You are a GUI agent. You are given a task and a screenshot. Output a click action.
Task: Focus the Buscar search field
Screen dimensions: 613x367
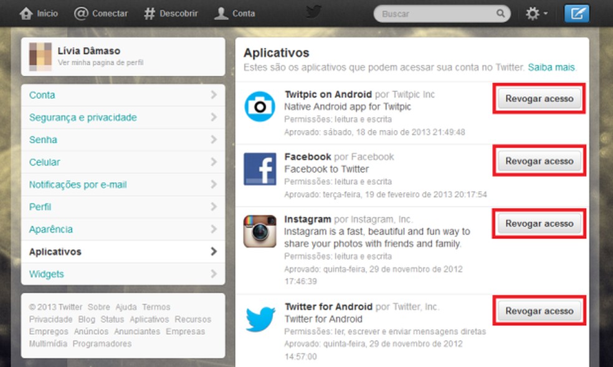coord(442,14)
